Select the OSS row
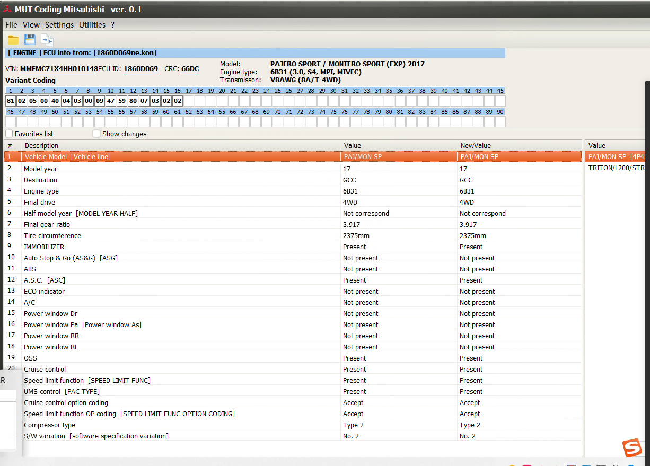Screen dimensions: 650x466 (x=293, y=358)
